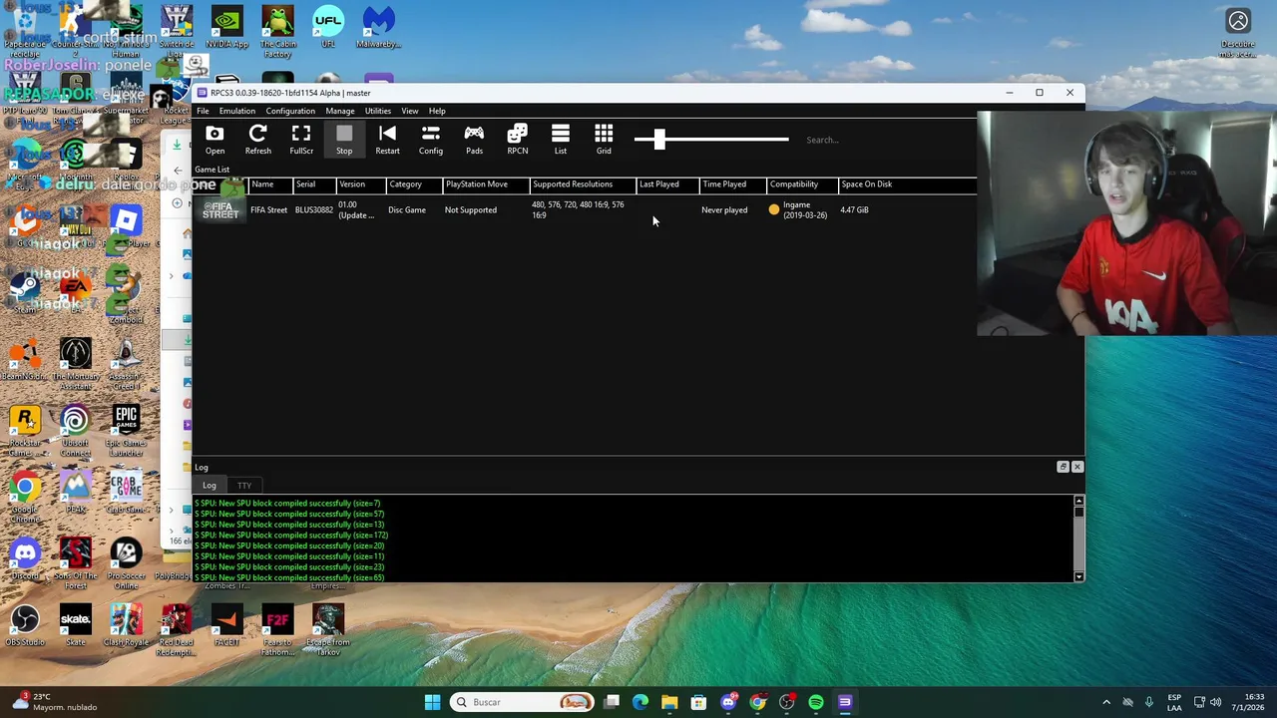Open the Emulation menu

click(236, 111)
